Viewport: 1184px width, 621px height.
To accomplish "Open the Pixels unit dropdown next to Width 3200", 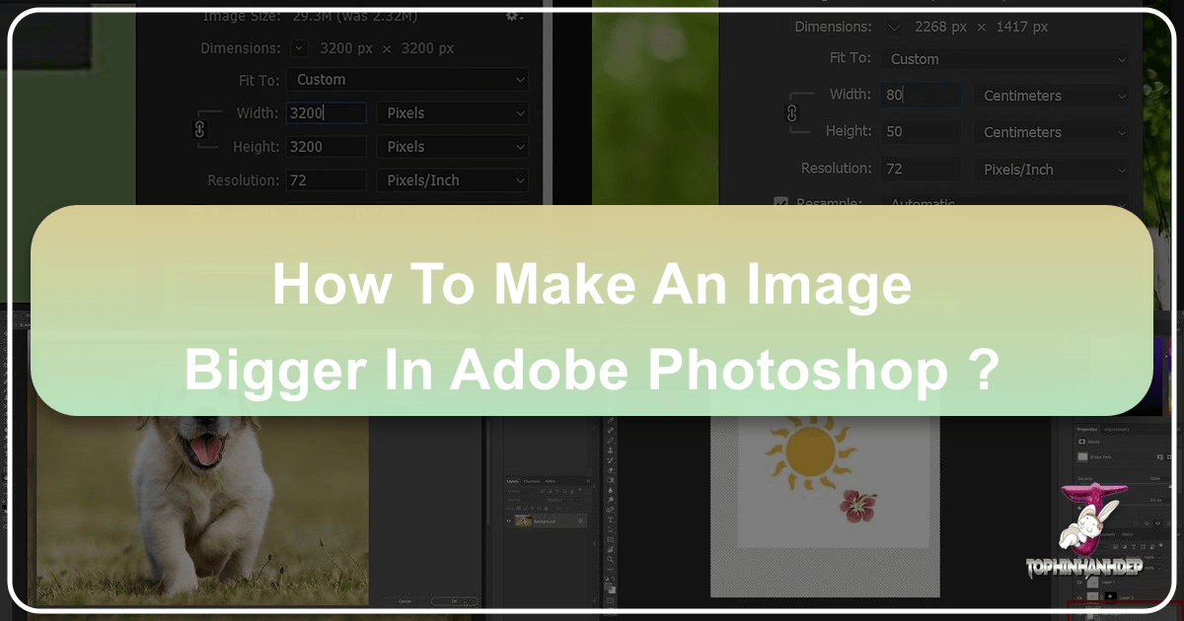I will [x=452, y=112].
